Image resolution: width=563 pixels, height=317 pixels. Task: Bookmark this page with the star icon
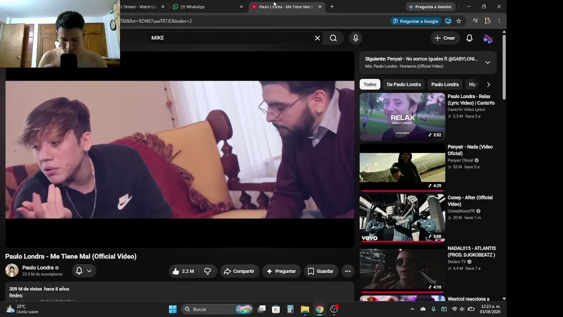(x=459, y=21)
